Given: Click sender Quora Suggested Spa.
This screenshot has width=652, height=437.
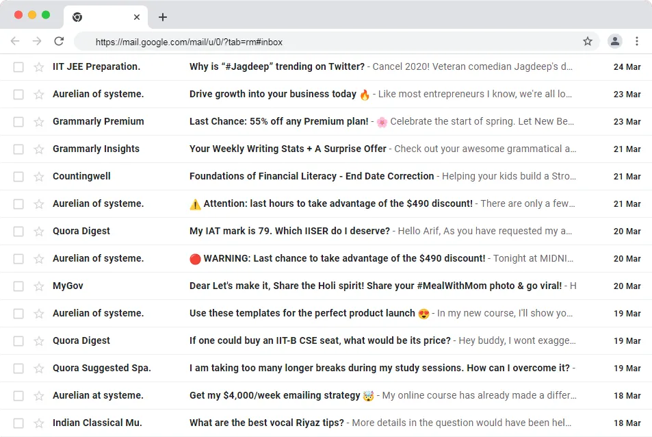Looking at the screenshot, I should pos(102,368).
